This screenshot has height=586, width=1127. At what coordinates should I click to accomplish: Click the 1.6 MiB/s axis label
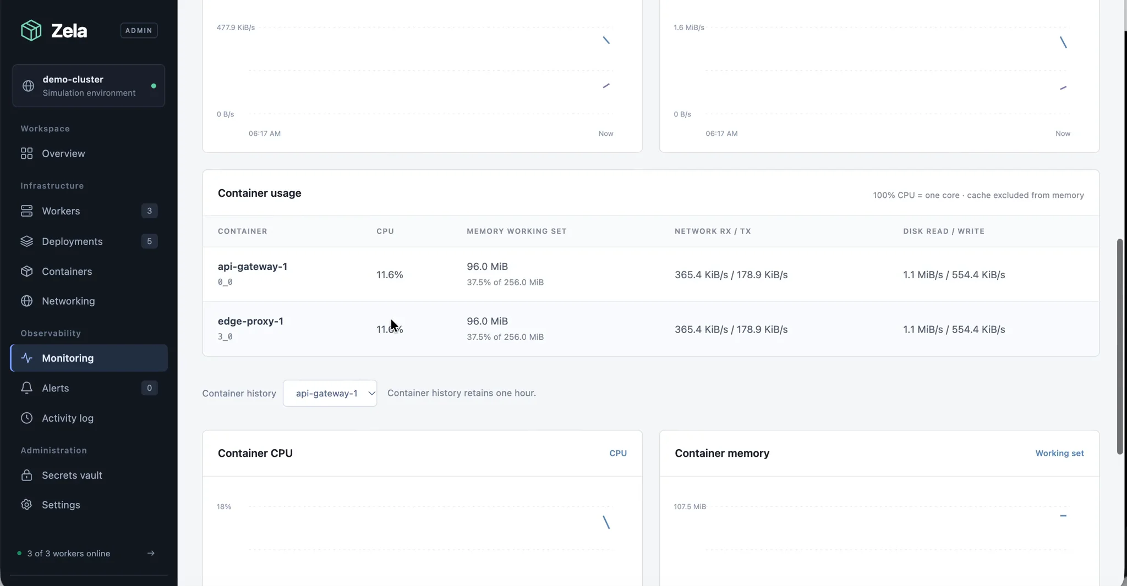(x=689, y=27)
